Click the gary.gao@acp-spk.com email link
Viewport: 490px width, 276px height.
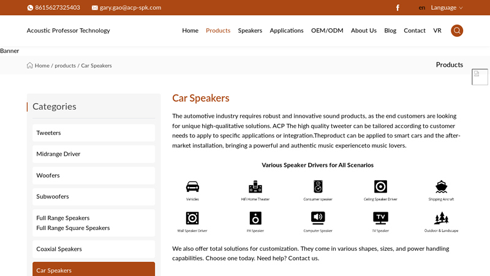(x=130, y=7)
